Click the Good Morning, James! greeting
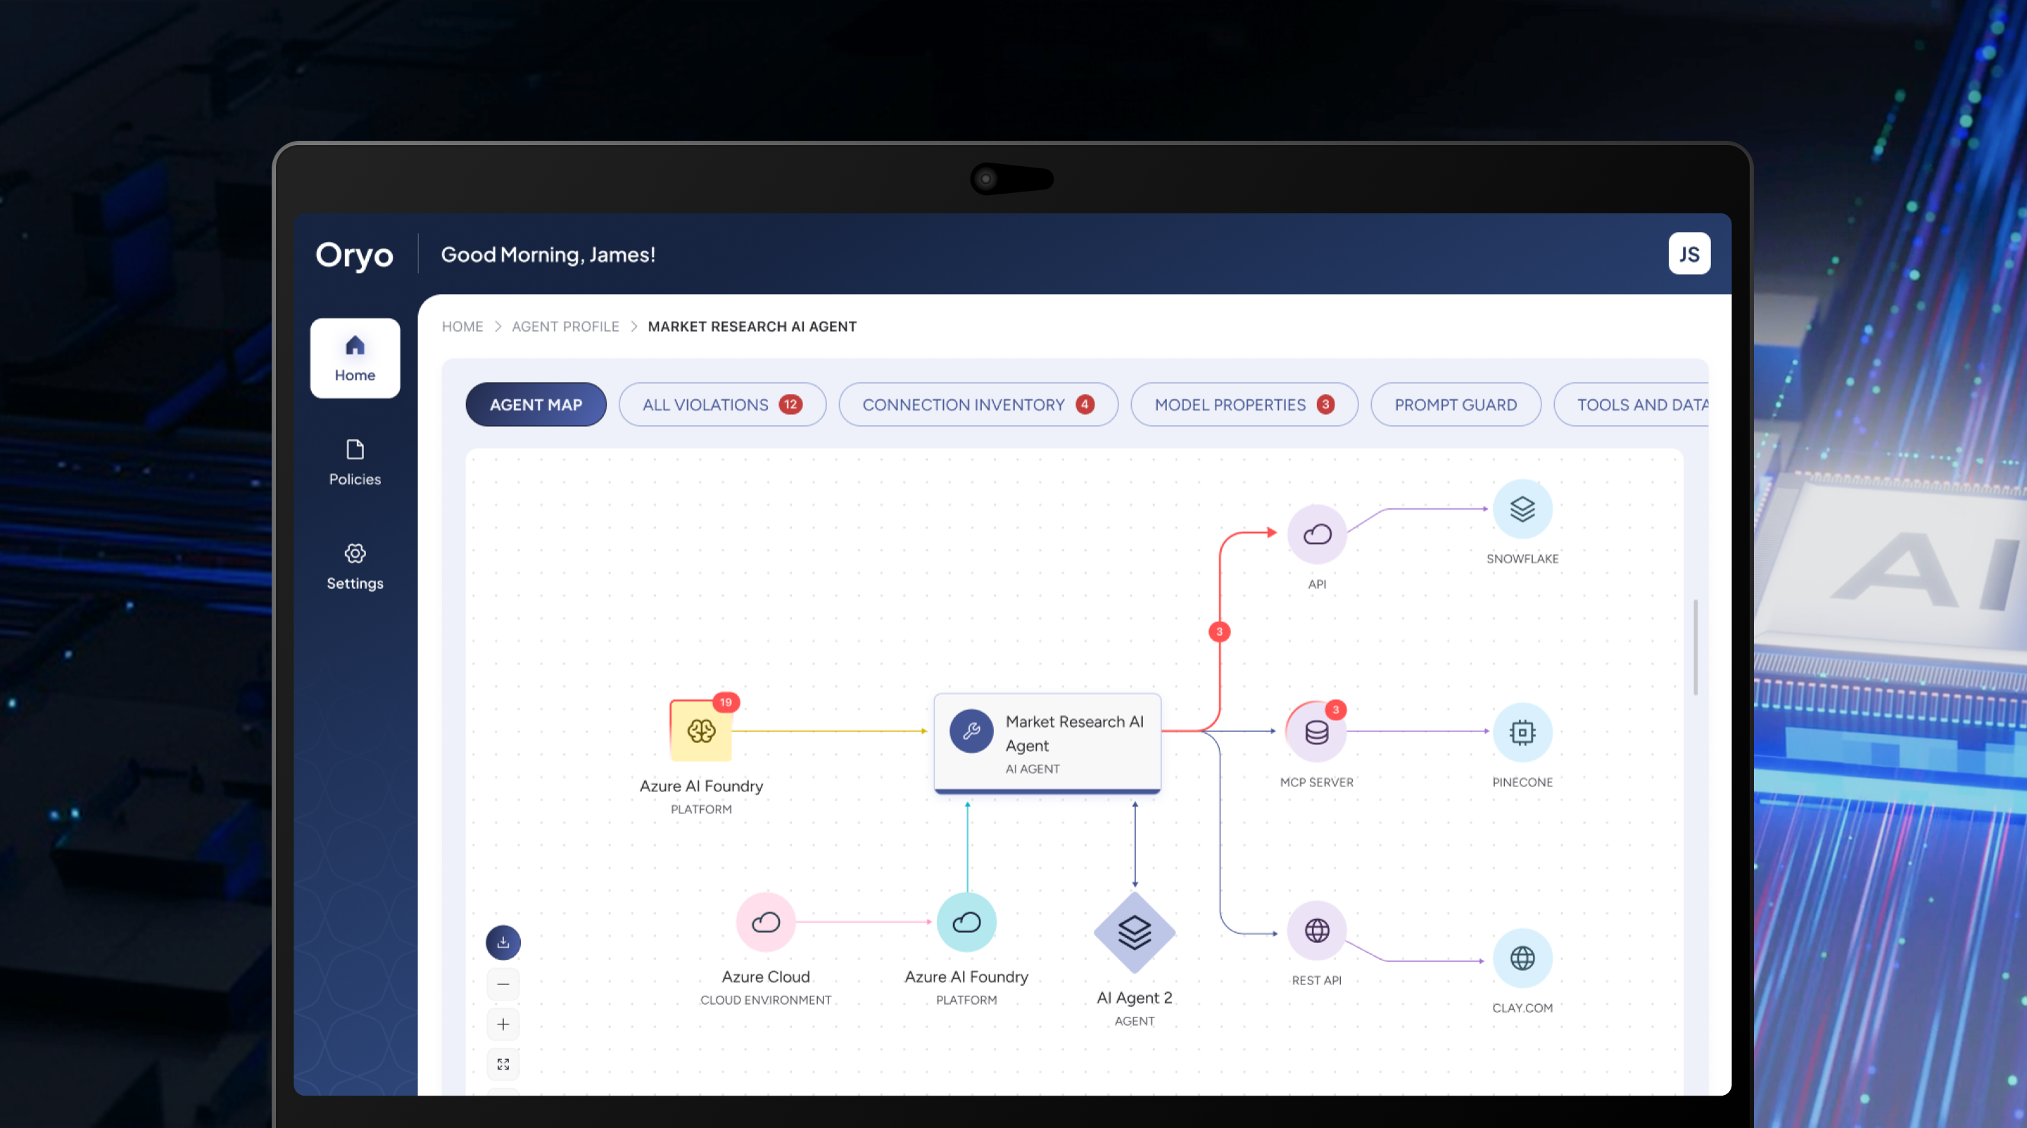 click(x=548, y=254)
